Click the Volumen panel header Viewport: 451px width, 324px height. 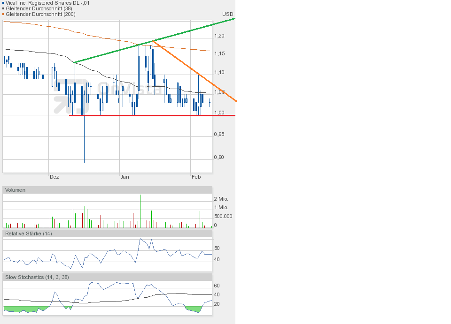107,190
